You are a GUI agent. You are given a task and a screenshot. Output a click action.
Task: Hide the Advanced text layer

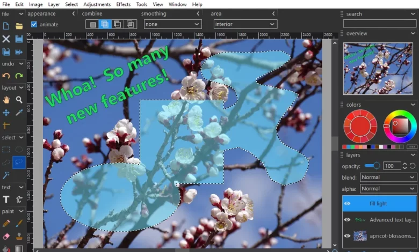coord(347,220)
